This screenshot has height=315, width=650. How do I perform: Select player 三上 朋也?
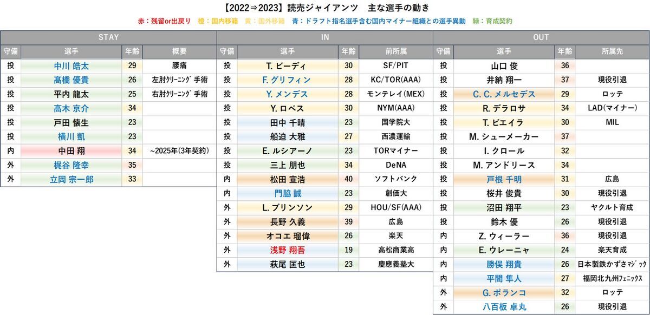288,165
